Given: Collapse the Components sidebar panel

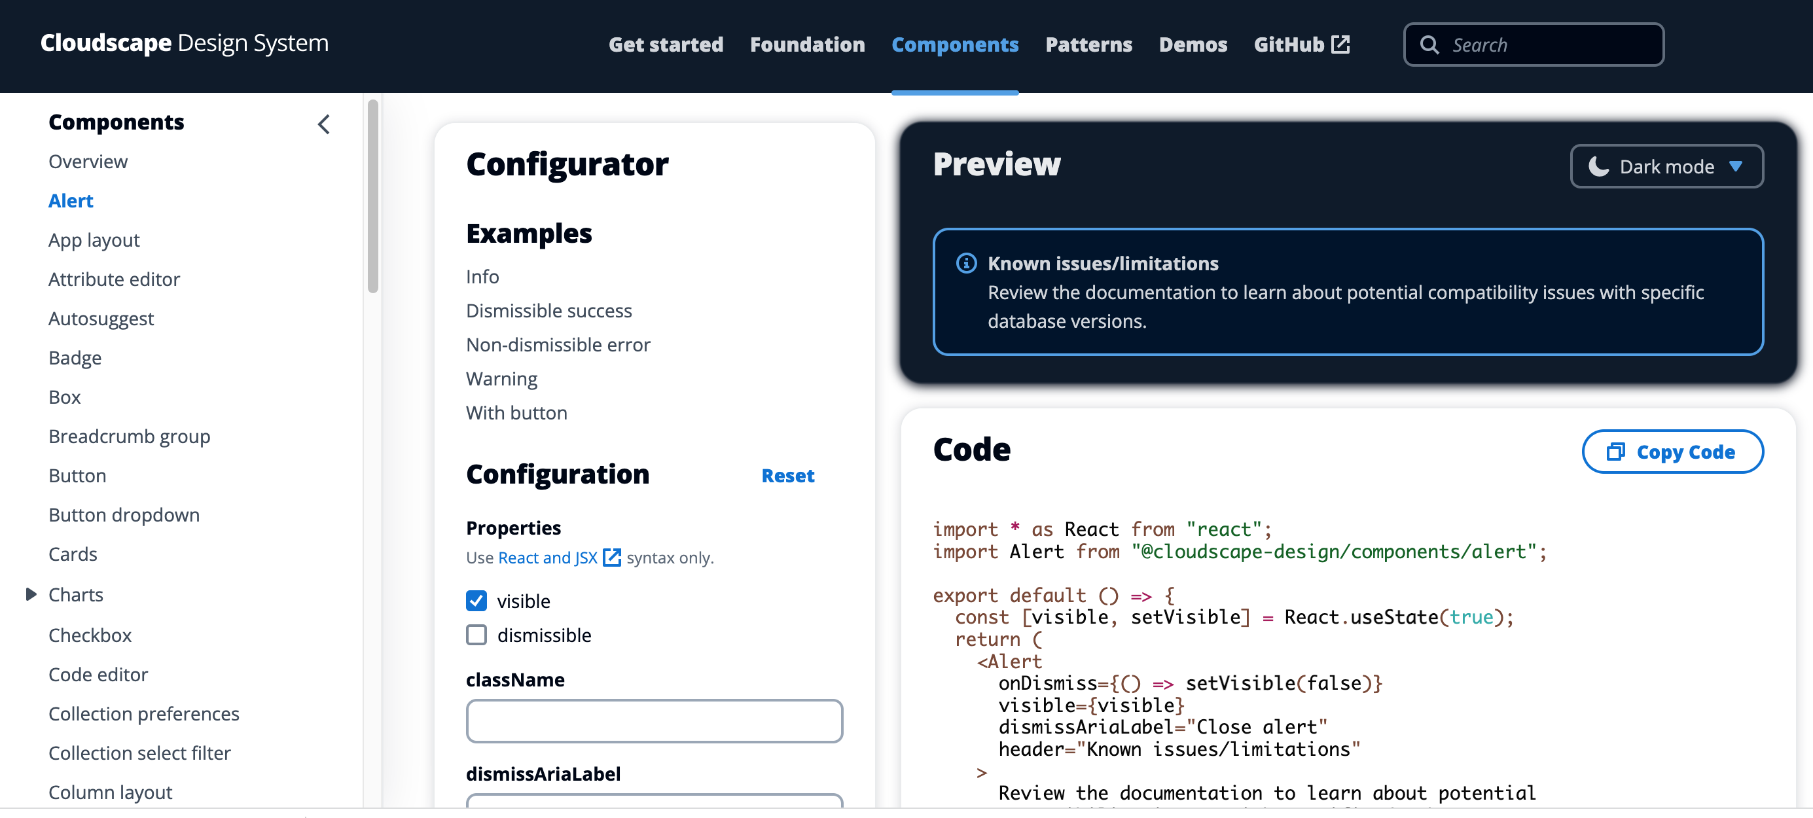Looking at the screenshot, I should pyautogui.click(x=323, y=124).
